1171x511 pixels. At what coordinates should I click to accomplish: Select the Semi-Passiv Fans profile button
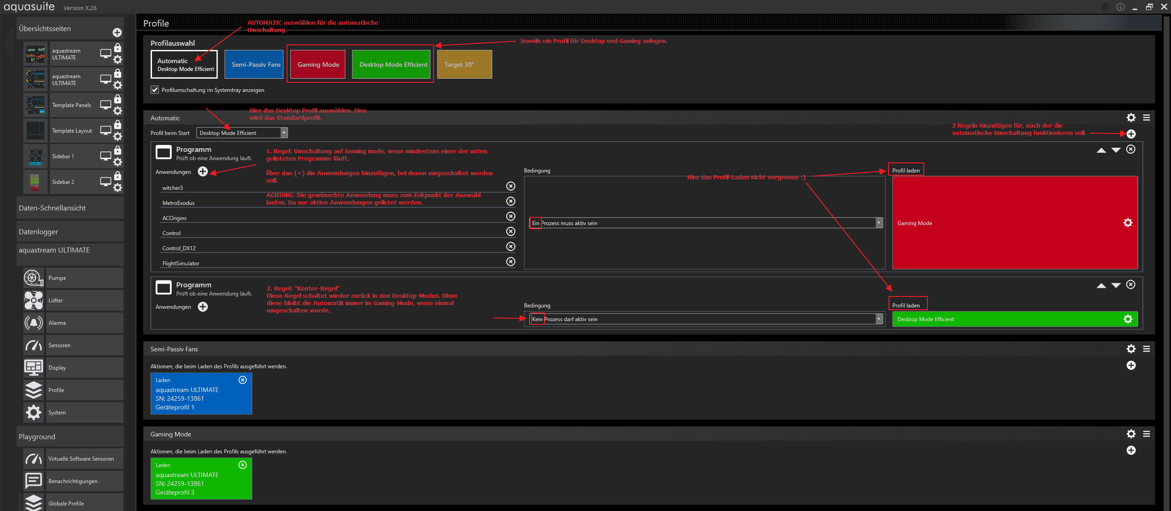tap(255, 65)
